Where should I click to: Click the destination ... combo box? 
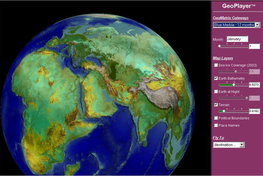pos(229,145)
